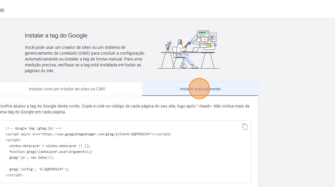Click the opening <script> tag line

pyautogui.click(x=13, y=140)
